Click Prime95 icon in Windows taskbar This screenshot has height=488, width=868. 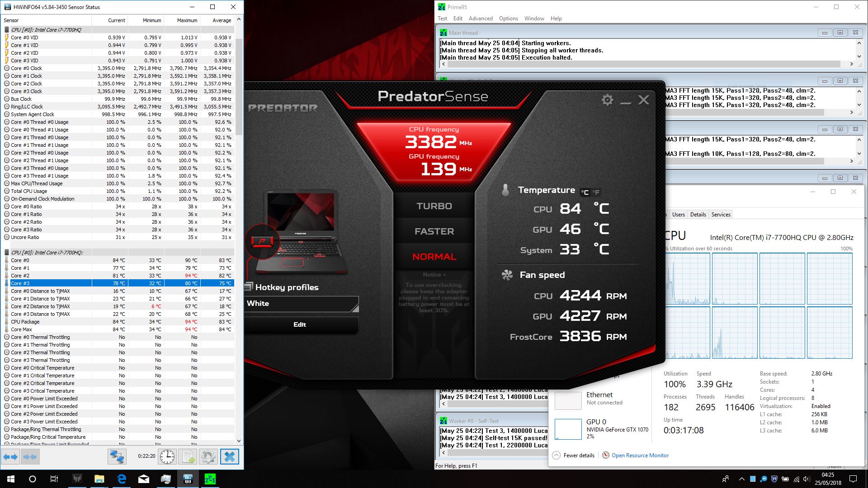[210, 479]
